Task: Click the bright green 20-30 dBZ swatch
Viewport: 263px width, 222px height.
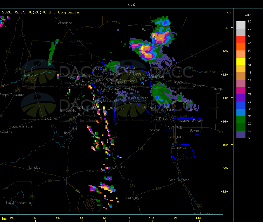Action: (241, 120)
